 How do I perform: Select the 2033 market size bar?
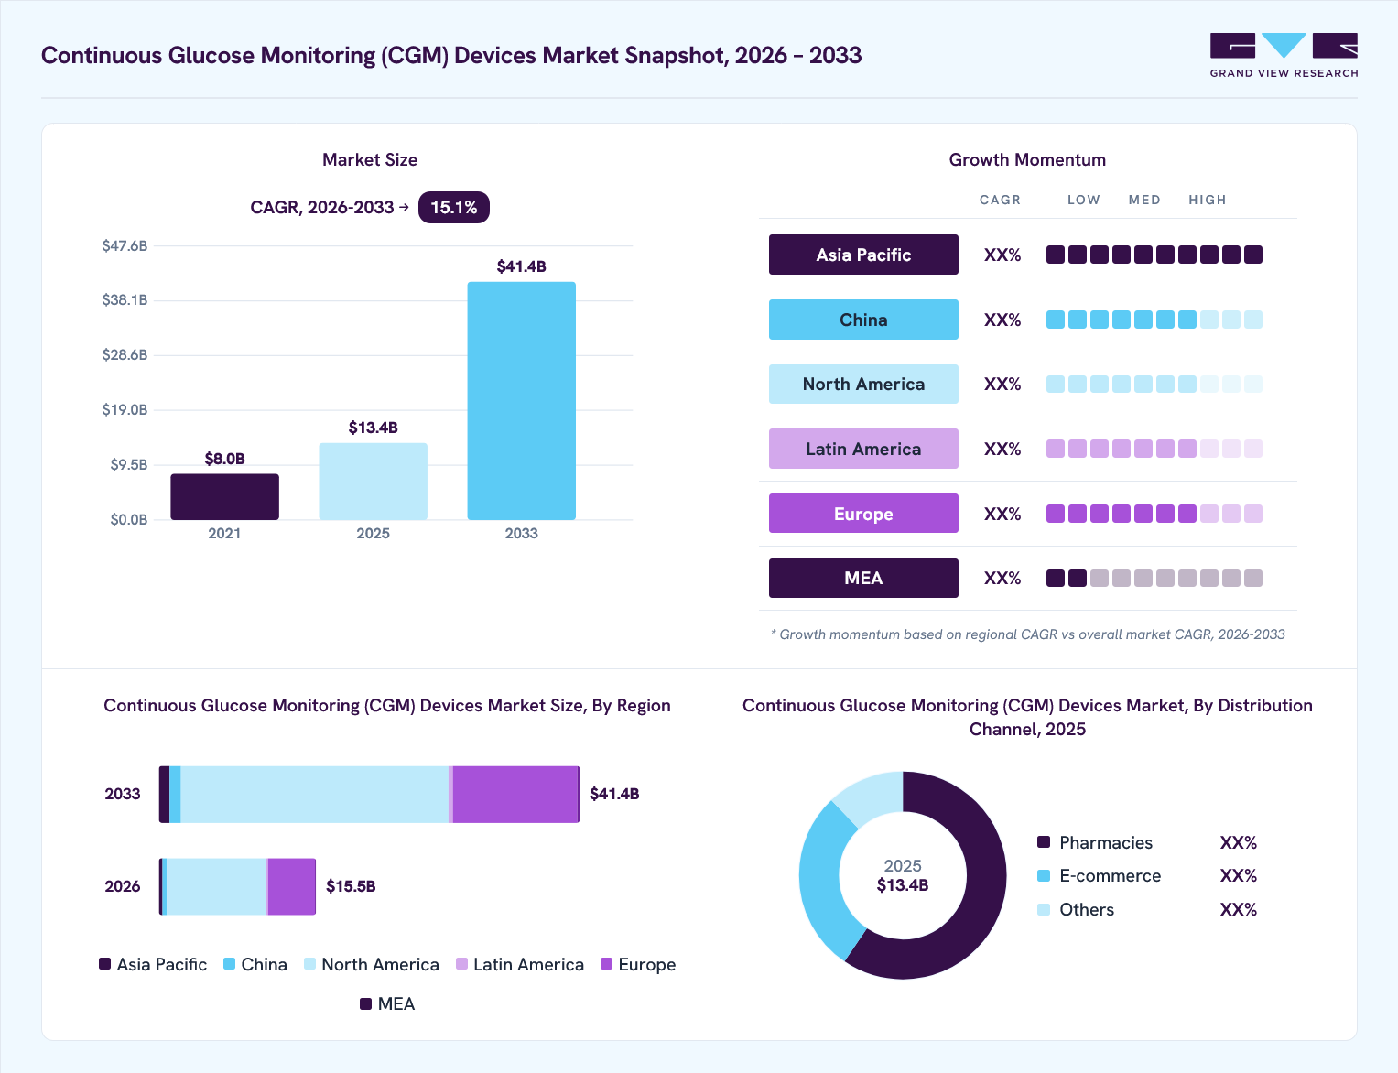(x=522, y=401)
